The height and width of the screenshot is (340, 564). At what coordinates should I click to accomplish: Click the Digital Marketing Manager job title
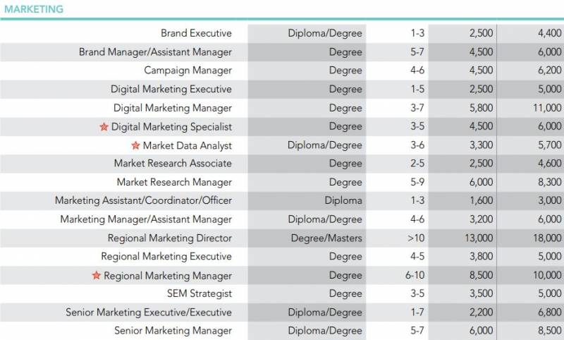[x=172, y=108]
